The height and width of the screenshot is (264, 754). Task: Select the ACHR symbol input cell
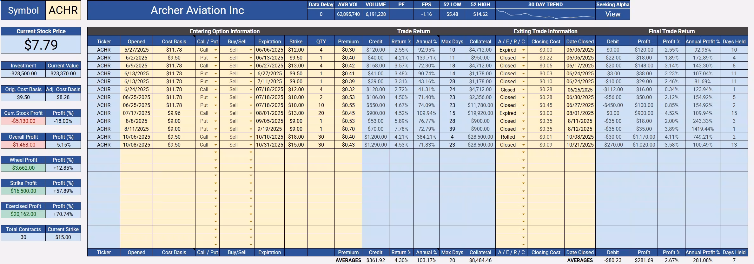[63, 10]
